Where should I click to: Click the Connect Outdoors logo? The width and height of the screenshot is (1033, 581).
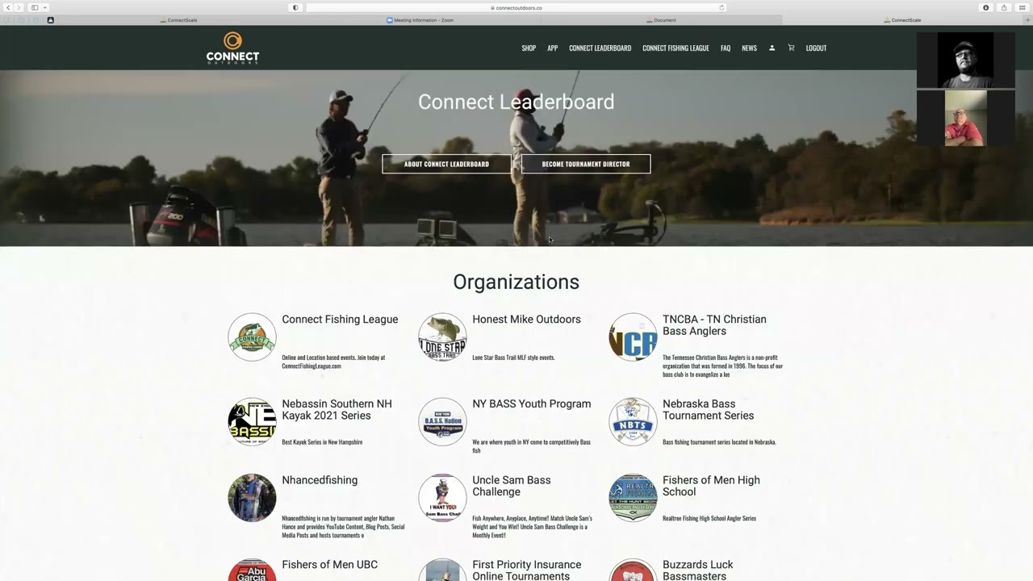coord(232,48)
